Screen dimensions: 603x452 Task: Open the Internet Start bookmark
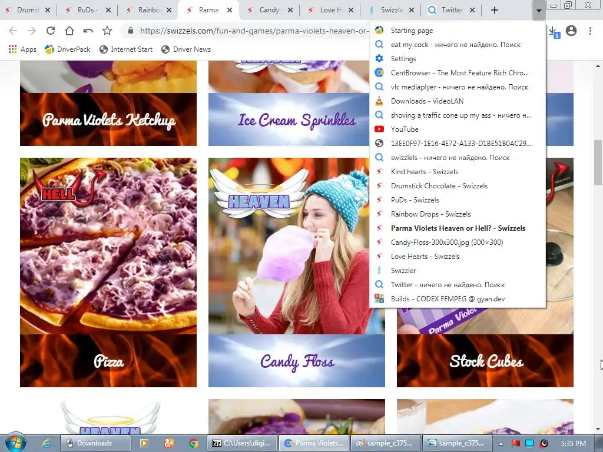tap(126, 49)
